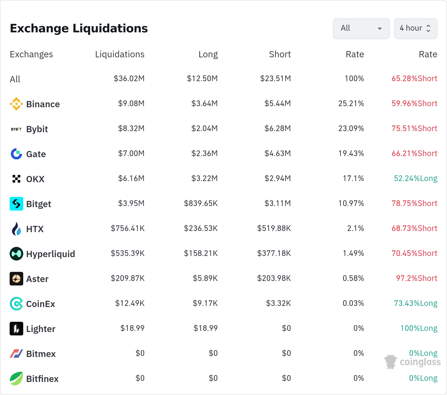This screenshot has height=395, width=447.
Task: Click the Hyperliquid logo icon
Action: click(x=16, y=254)
